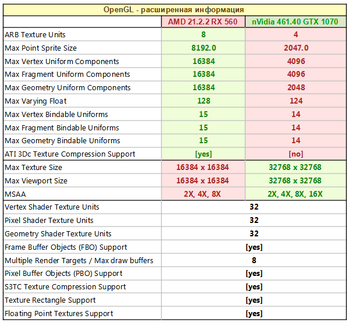Image resolution: width=349 pixels, height=326 pixels.
Task: Click the 'Max Viewport Size' label
Action: tap(36, 181)
